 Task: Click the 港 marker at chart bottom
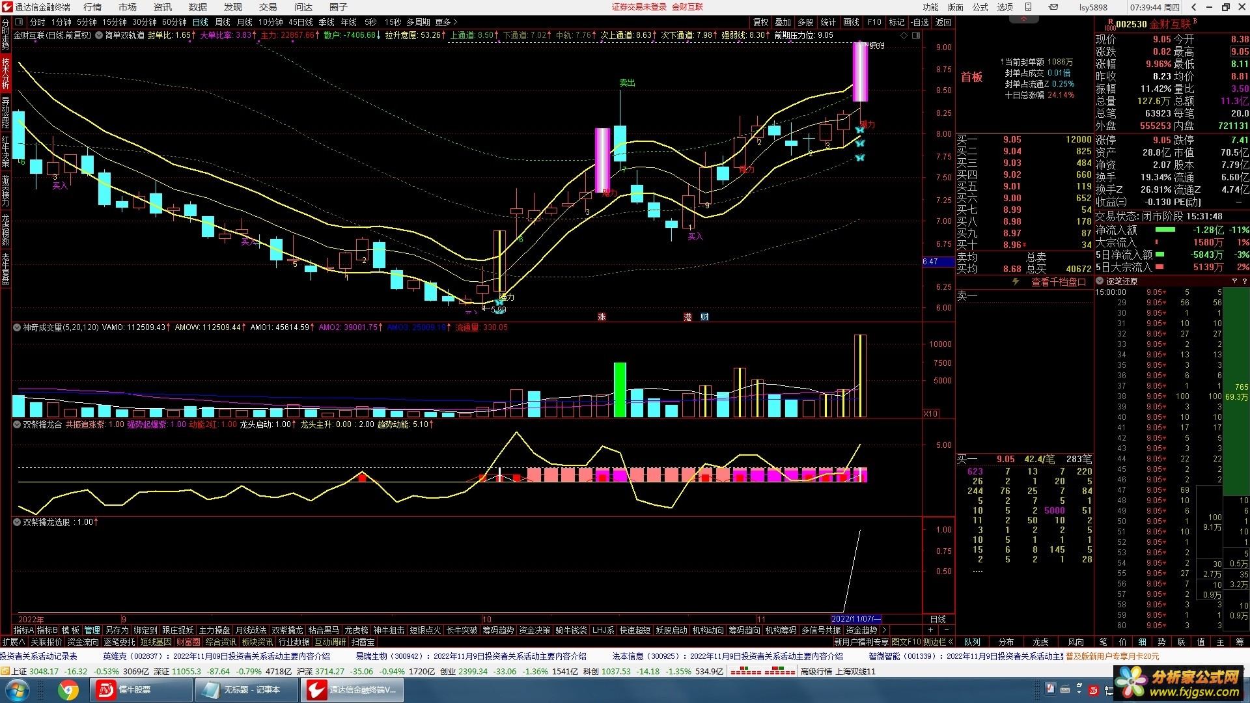[x=687, y=317]
